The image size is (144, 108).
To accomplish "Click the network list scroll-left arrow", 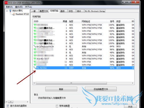I will 34,83.
